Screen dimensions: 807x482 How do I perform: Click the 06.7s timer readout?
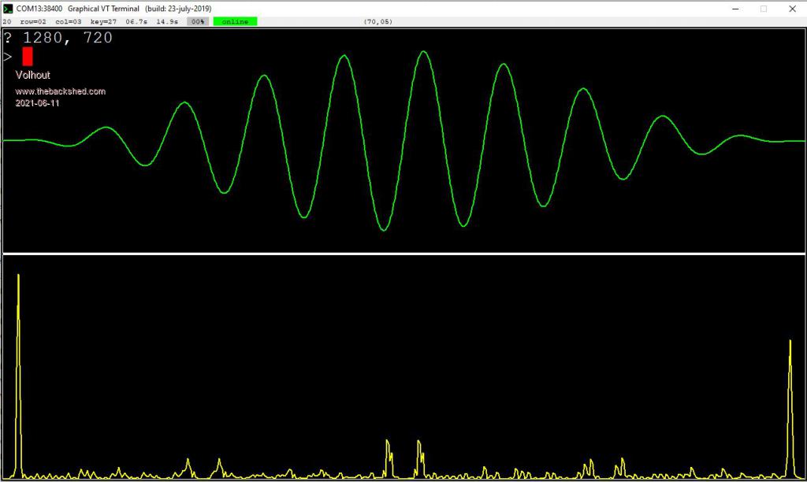tap(137, 21)
